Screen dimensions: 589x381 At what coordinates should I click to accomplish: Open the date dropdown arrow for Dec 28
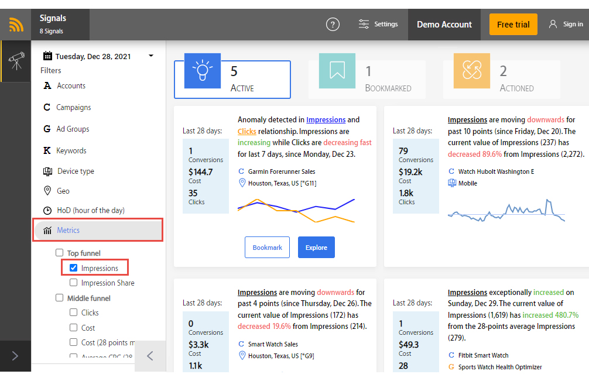pos(151,56)
